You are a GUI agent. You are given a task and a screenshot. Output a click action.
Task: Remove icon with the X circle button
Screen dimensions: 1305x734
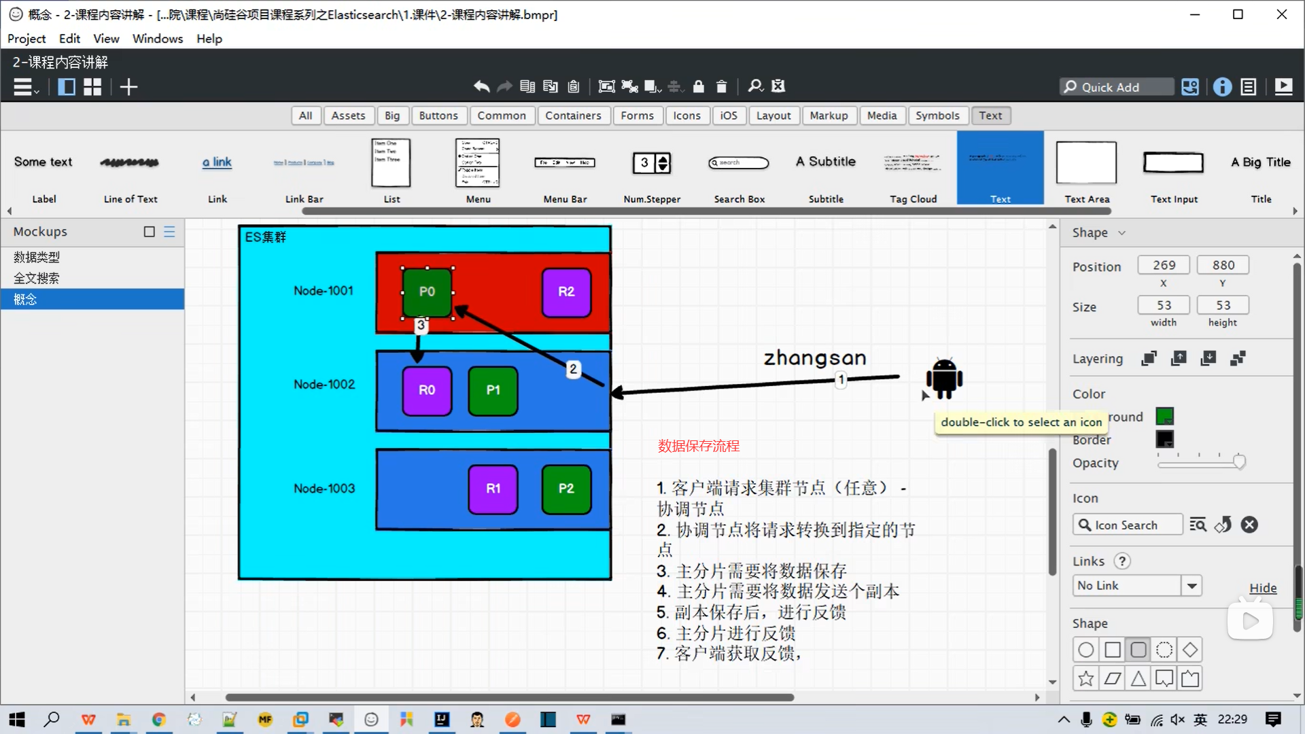click(x=1249, y=525)
